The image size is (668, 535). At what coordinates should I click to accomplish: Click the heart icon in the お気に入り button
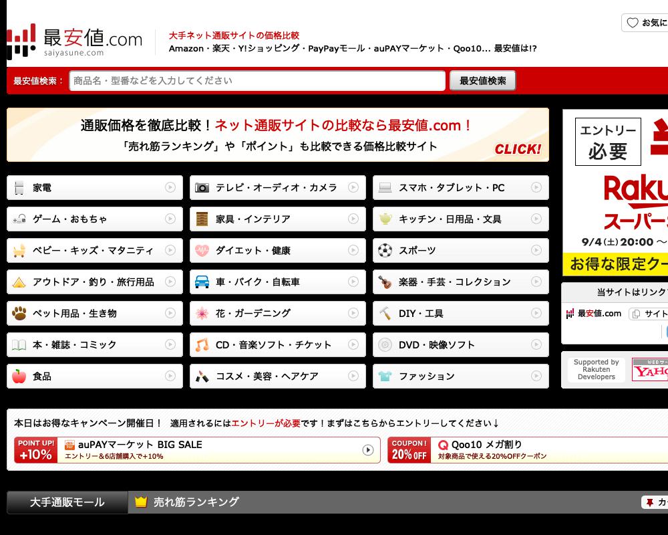point(633,22)
